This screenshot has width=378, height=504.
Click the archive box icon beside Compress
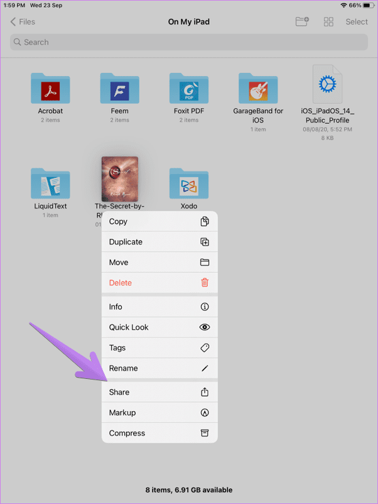(x=205, y=433)
